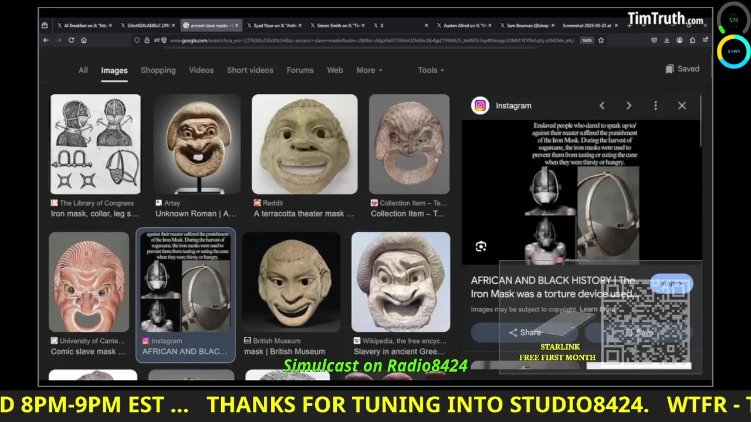This screenshot has width=751, height=422.
Task: Bookmark this page with the star icon
Action: tap(601, 40)
